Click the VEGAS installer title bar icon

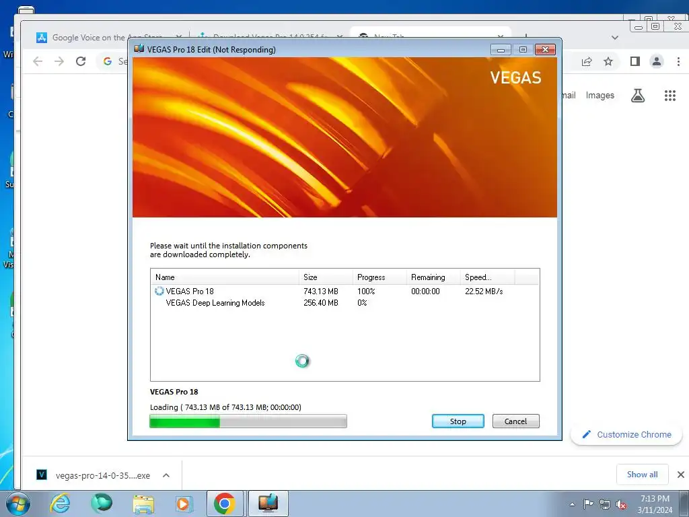[x=139, y=48]
